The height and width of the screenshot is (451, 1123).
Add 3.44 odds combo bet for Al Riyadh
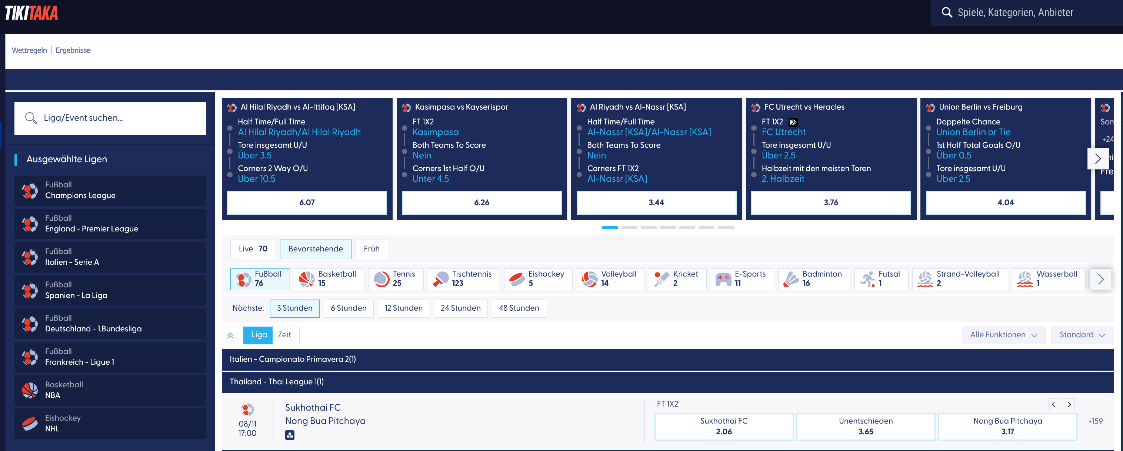click(x=656, y=203)
